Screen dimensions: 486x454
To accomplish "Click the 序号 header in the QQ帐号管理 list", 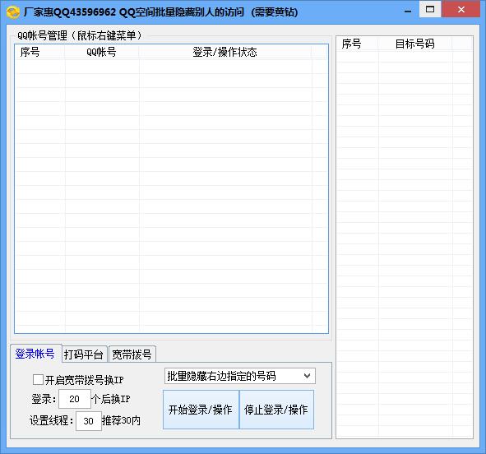I will [x=39, y=52].
